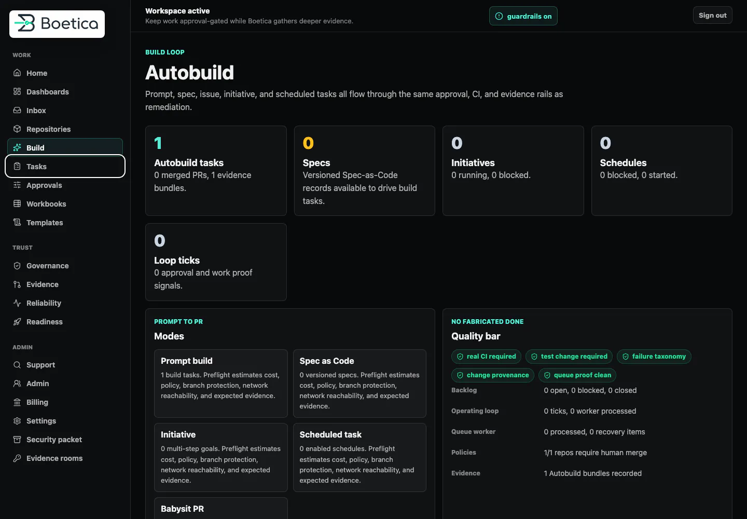Click the '1 Autobuild bundles recorded' text
Image resolution: width=747 pixels, height=519 pixels.
pyautogui.click(x=593, y=473)
